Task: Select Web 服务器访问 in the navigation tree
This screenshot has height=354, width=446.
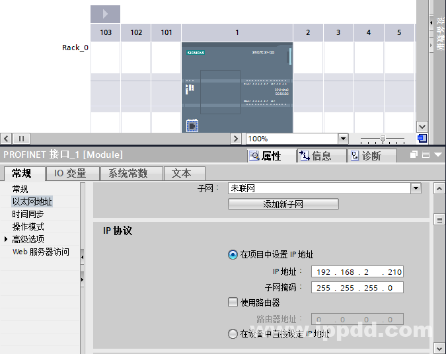Action: (41, 252)
